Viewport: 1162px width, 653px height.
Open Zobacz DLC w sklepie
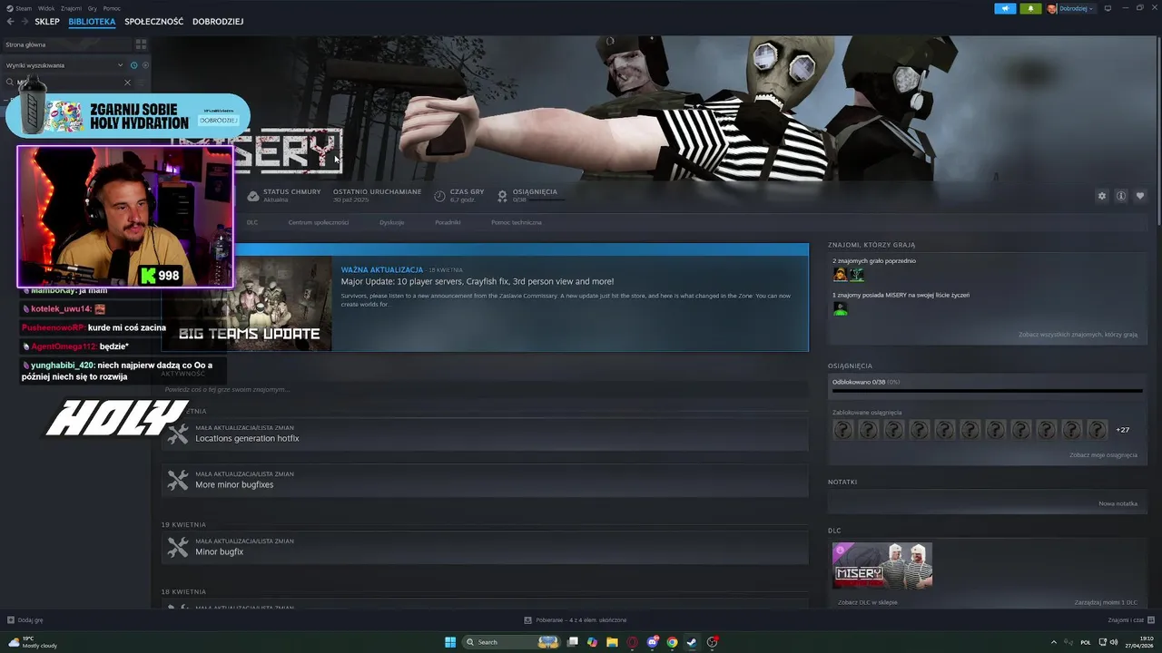point(868,602)
